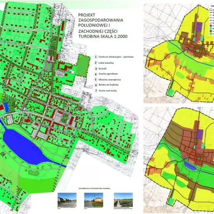Click the number 2 legend circle

(x=96, y=63)
